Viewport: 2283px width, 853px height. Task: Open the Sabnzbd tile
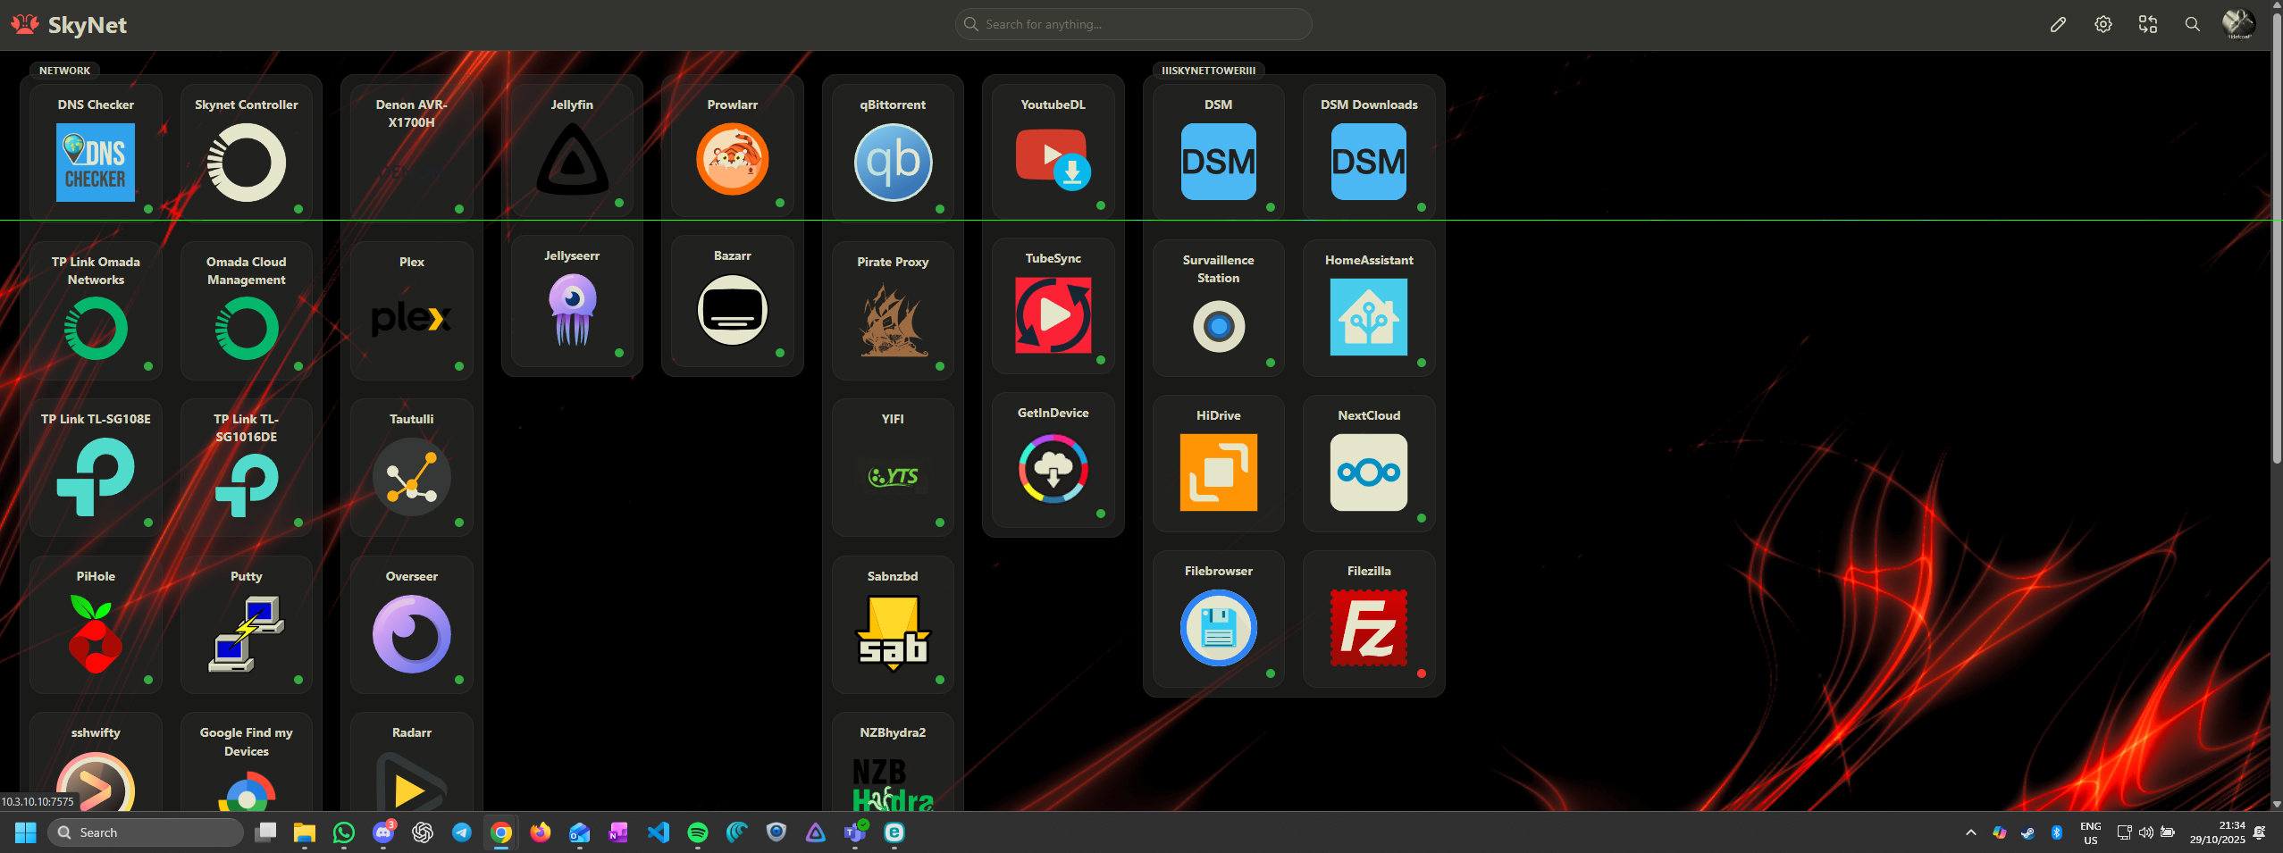[x=893, y=624]
